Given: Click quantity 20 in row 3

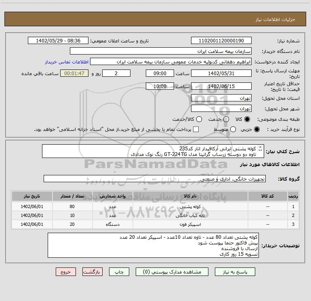Looking at the screenshot, I should tap(72, 224).
